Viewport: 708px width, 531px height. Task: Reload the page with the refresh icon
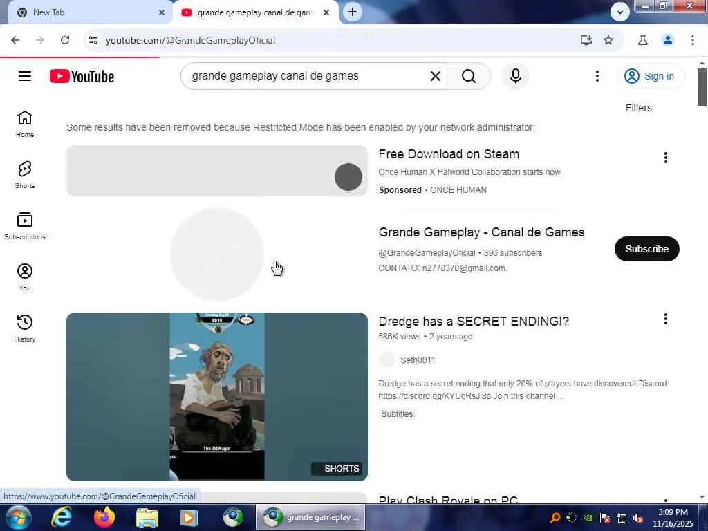[65, 40]
